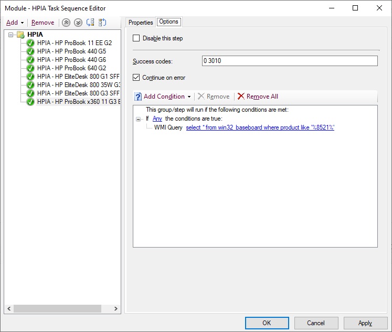Screen dimensions: 392x332
Task: Click the red X Remove All icon
Action: [x=241, y=97]
